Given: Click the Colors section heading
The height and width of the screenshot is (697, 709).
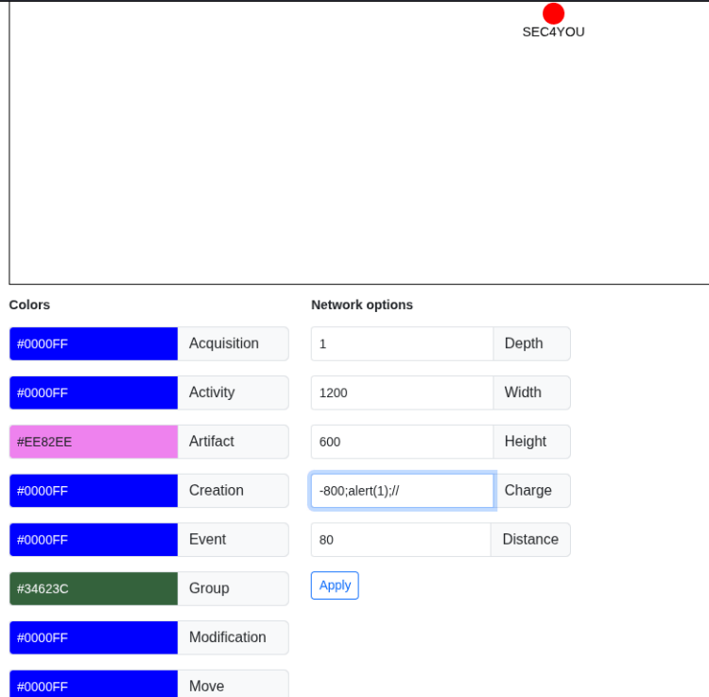Looking at the screenshot, I should click(29, 305).
